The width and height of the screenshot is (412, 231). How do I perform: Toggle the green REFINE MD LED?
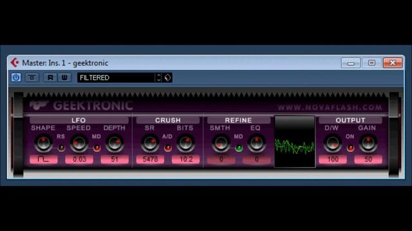pos(239,148)
